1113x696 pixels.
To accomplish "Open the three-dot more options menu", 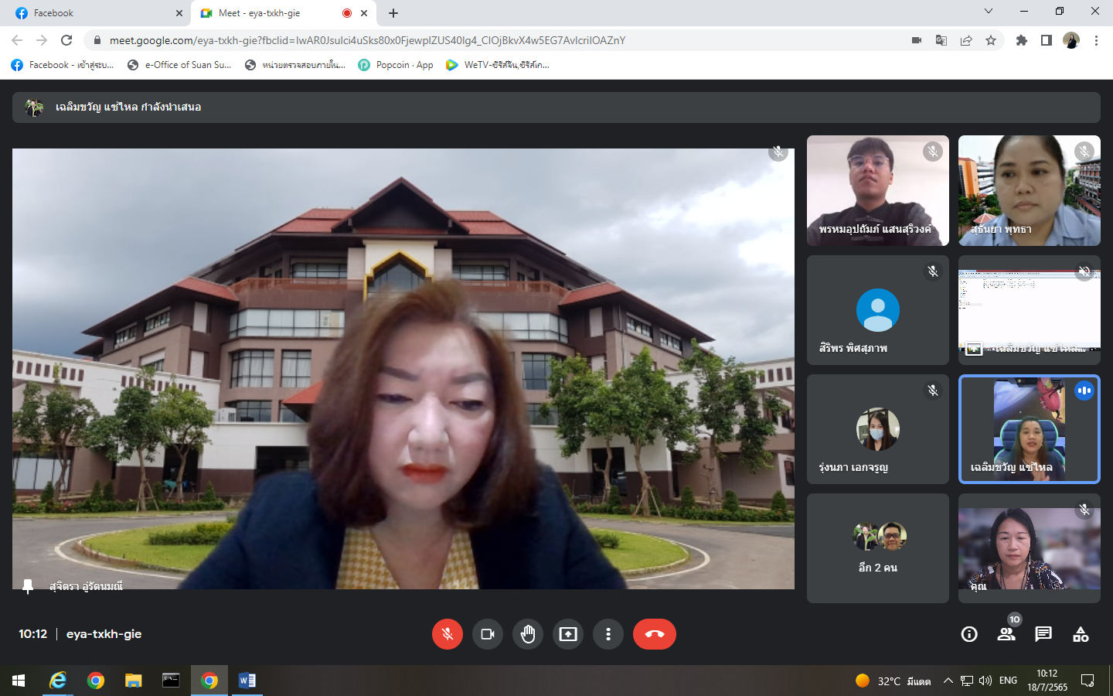I will (608, 634).
